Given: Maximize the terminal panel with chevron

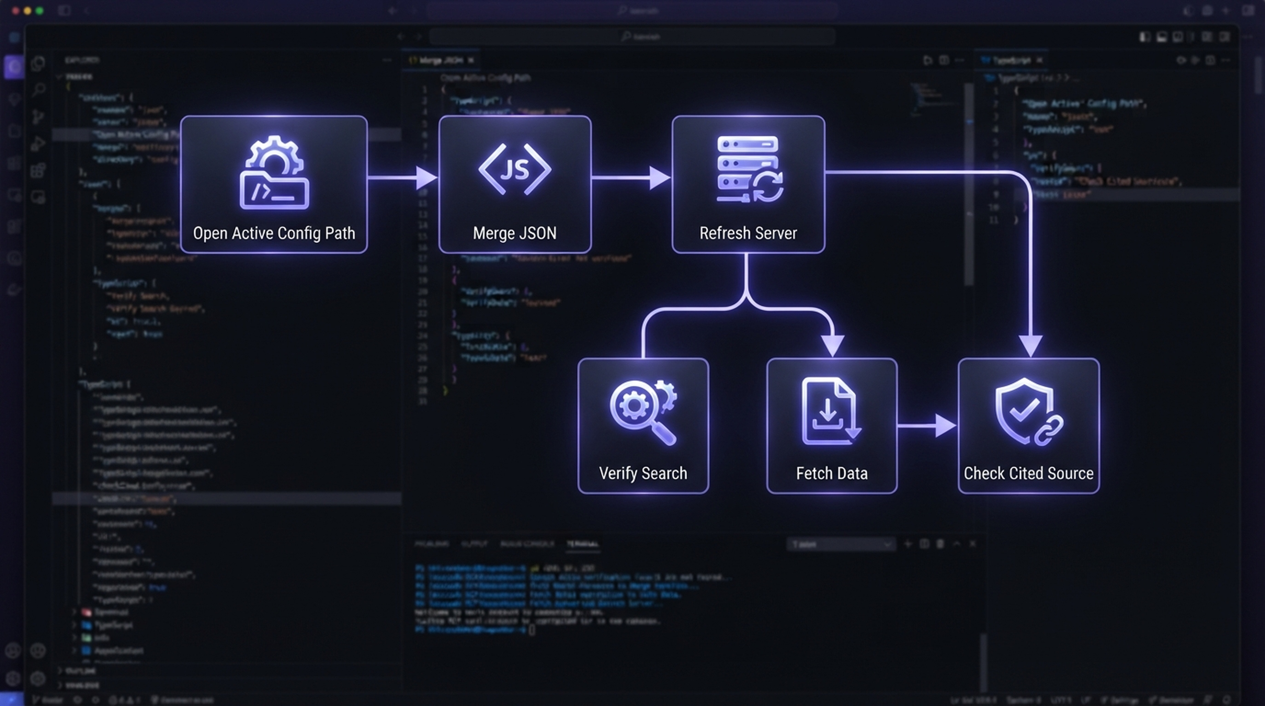Looking at the screenshot, I should [x=957, y=544].
